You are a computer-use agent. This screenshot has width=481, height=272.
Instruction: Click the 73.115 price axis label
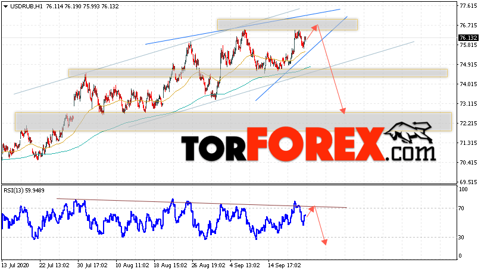pos(468,104)
